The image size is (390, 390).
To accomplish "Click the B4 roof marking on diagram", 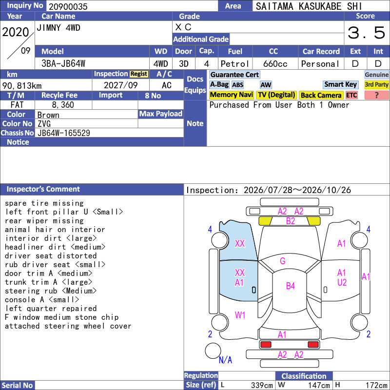I will click(290, 286).
